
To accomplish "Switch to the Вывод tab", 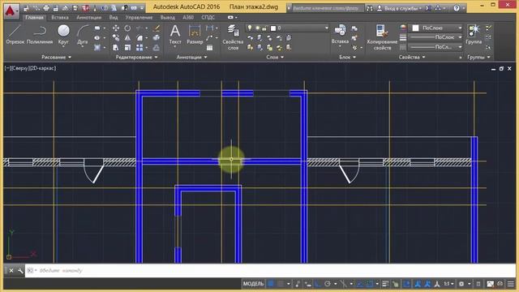I will coord(168,17).
